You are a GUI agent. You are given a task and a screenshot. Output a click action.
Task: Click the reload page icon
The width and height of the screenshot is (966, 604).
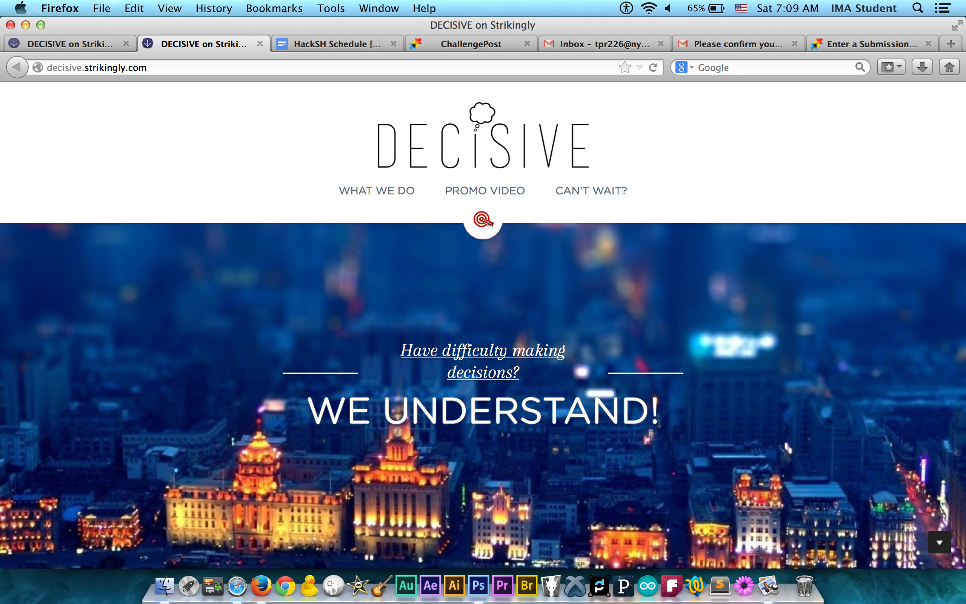pyautogui.click(x=653, y=68)
